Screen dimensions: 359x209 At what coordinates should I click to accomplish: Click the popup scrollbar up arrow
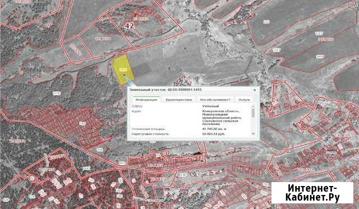tap(253, 106)
